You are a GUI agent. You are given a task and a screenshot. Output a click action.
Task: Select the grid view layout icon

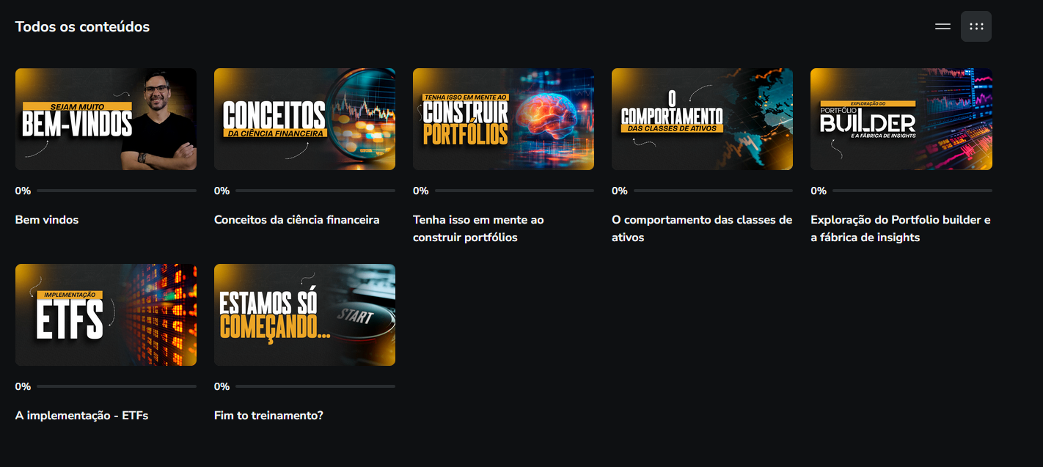[976, 26]
